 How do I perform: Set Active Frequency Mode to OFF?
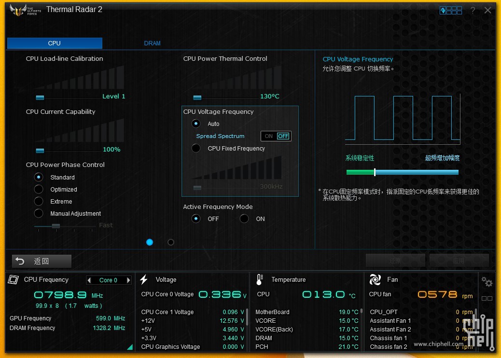(x=196, y=219)
